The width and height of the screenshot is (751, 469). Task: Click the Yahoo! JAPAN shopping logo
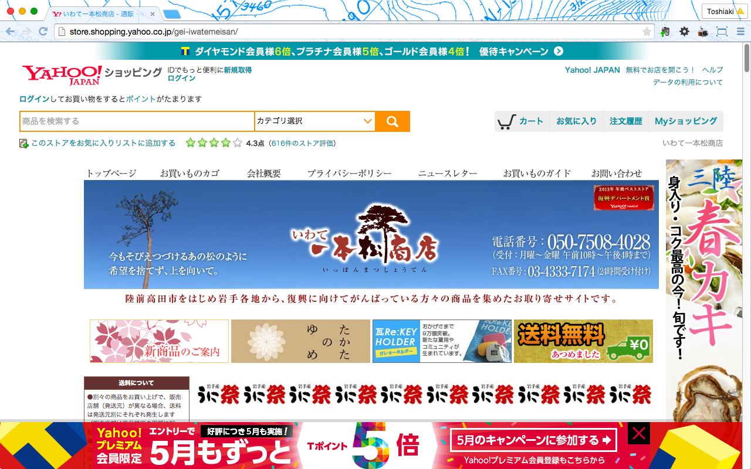pyautogui.click(x=92, y=74)
